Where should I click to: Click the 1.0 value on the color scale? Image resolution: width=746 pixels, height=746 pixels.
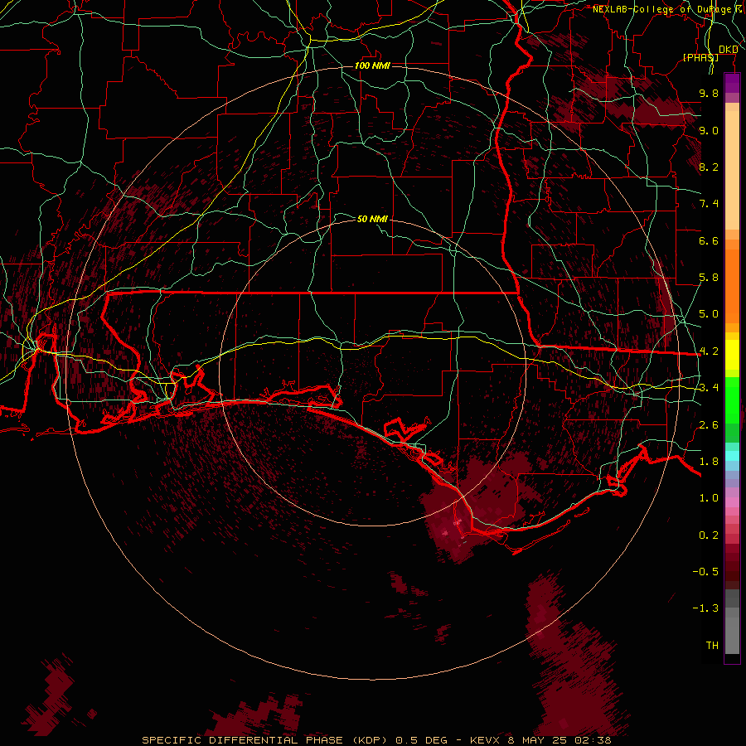(709, 498)
